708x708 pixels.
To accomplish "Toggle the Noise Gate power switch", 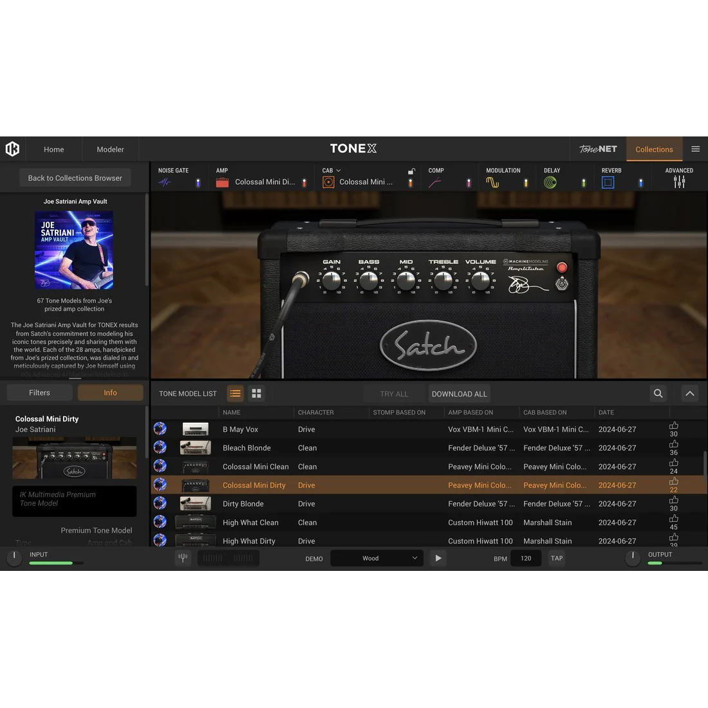I will tap(198, 183).
